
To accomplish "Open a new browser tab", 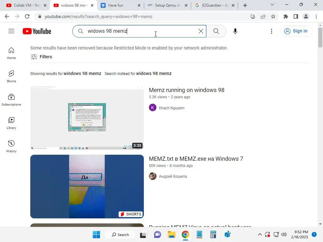I will click(245, 5).
